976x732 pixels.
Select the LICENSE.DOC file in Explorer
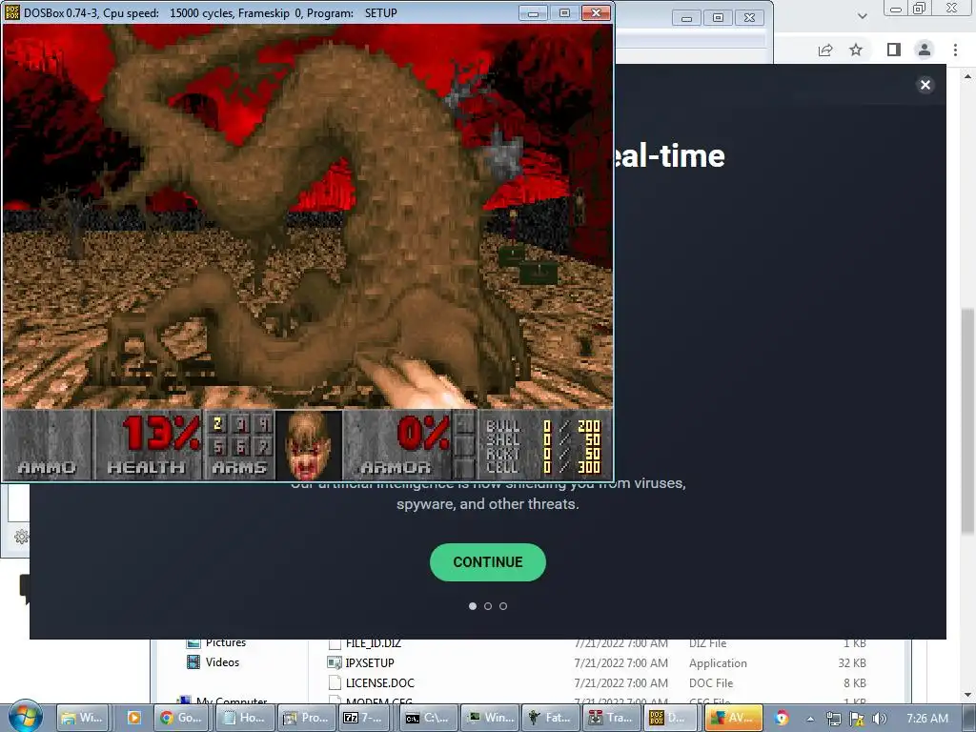pyautogui.click(x=379, y=682)
